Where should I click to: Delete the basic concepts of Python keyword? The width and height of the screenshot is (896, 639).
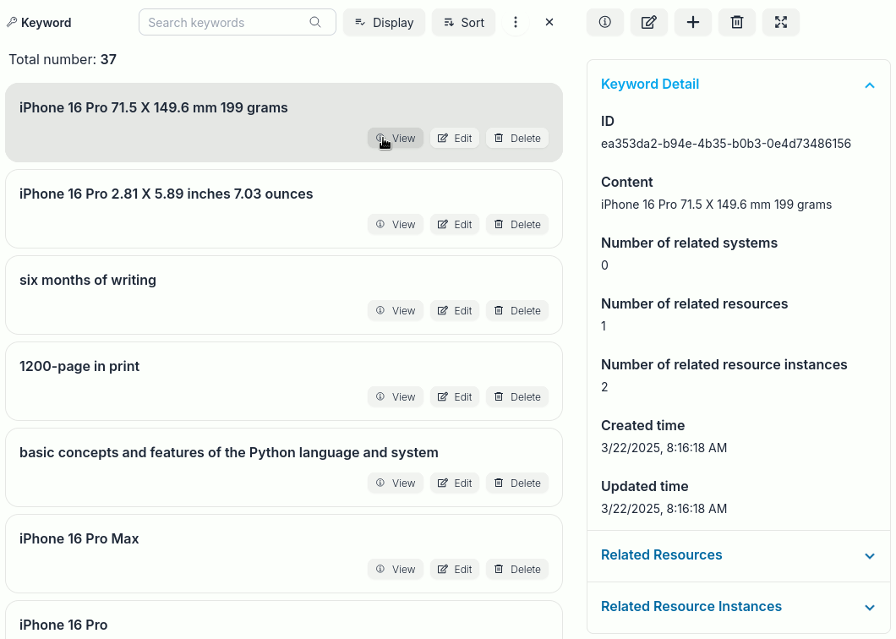tap(517, 483)
